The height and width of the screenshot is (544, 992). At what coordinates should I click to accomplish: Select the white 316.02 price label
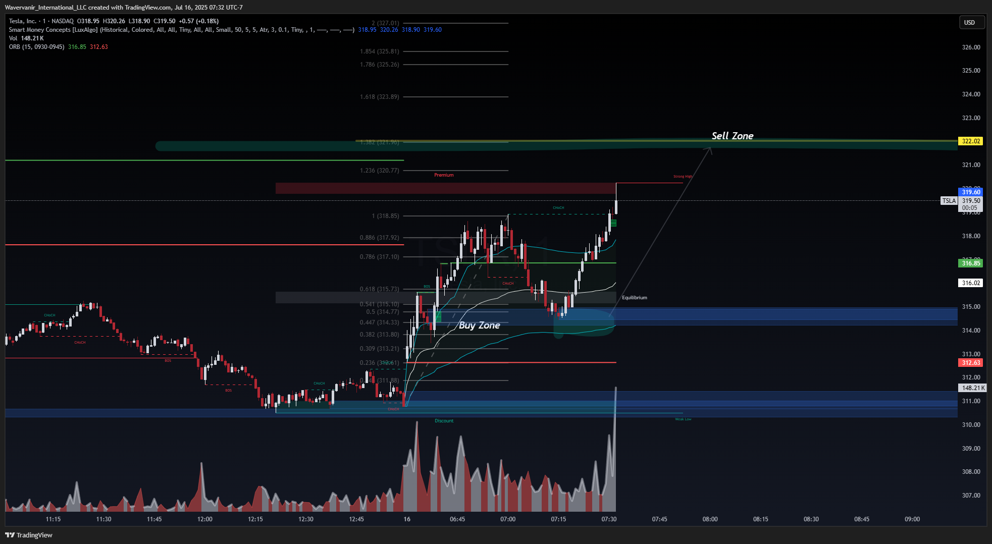point(970,283)
